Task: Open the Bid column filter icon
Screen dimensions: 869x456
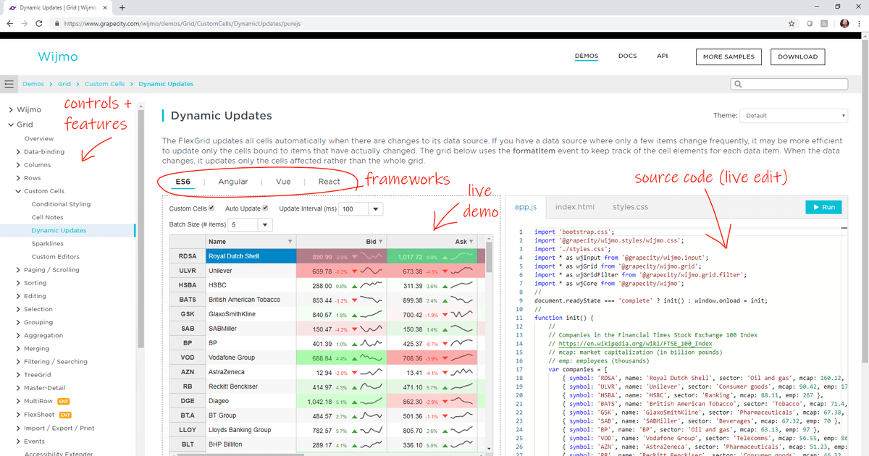Action: [382, 242]
